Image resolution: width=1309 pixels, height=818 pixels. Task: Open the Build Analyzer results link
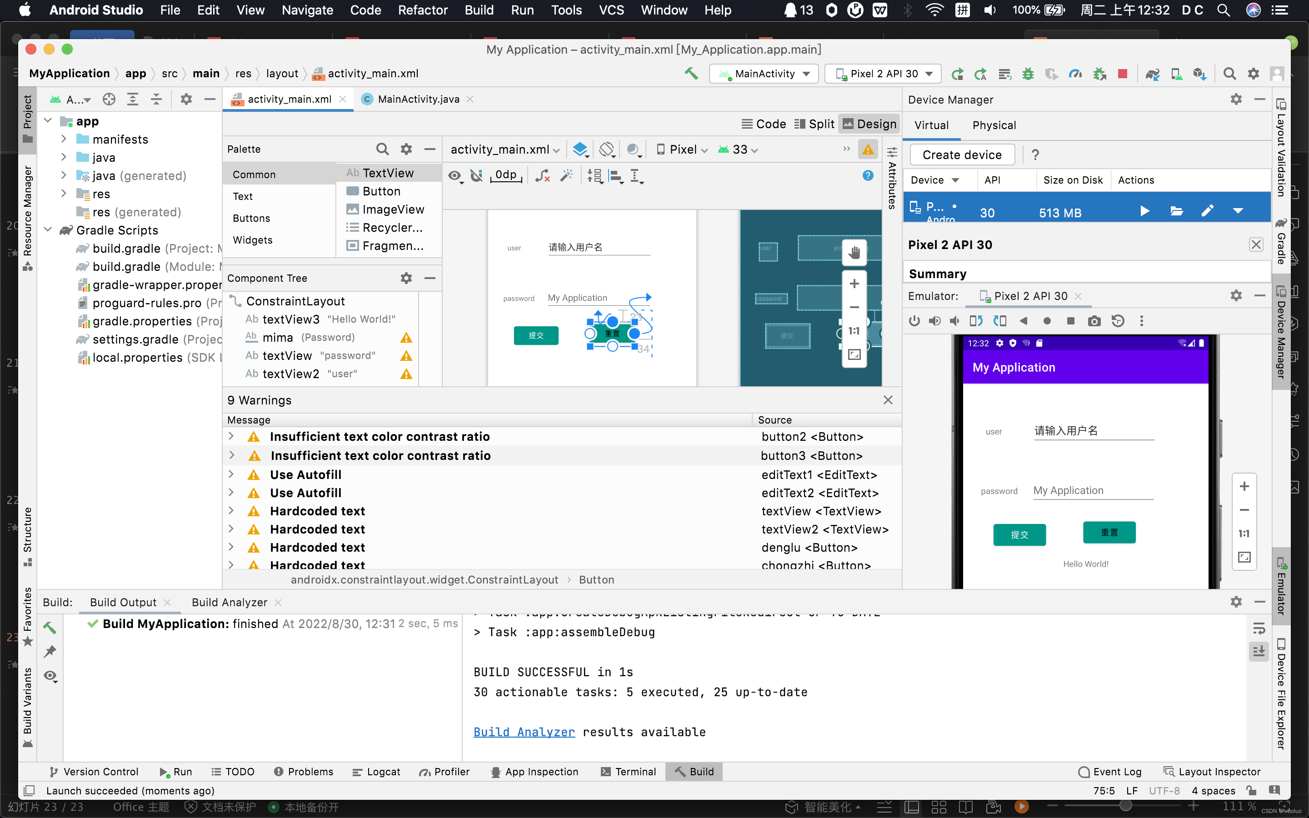click(x=524, y=732)
